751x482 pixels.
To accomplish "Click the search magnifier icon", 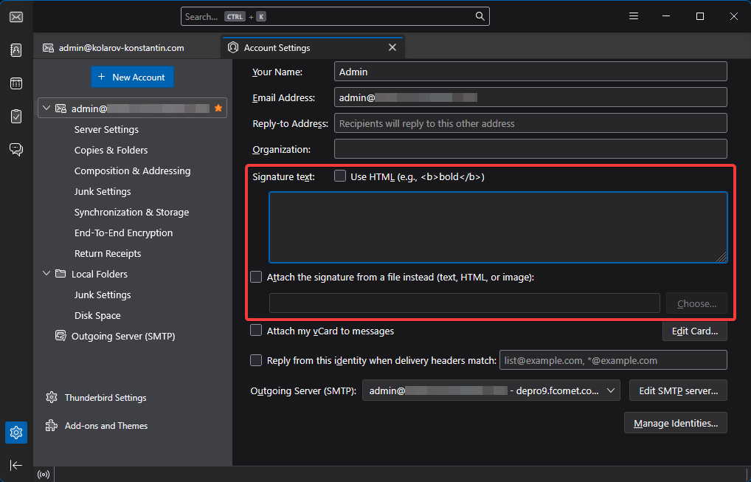I will click(x=480, y=16).
